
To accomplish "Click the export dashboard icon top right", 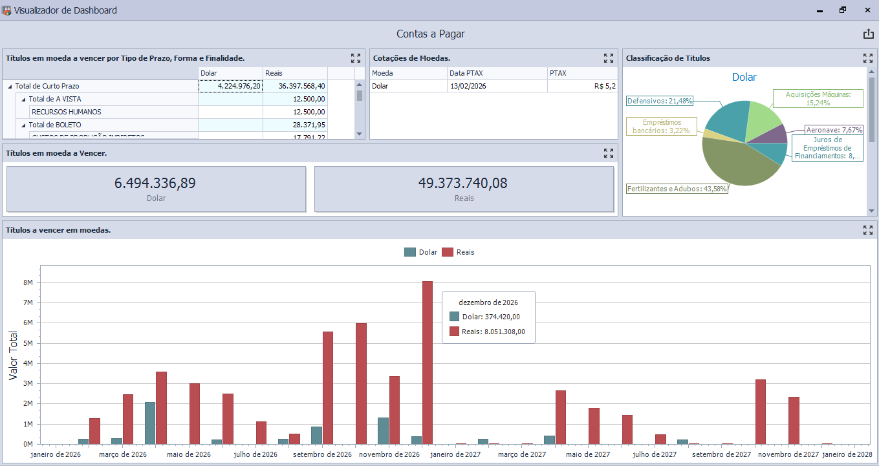I will [x=867, y=34].
